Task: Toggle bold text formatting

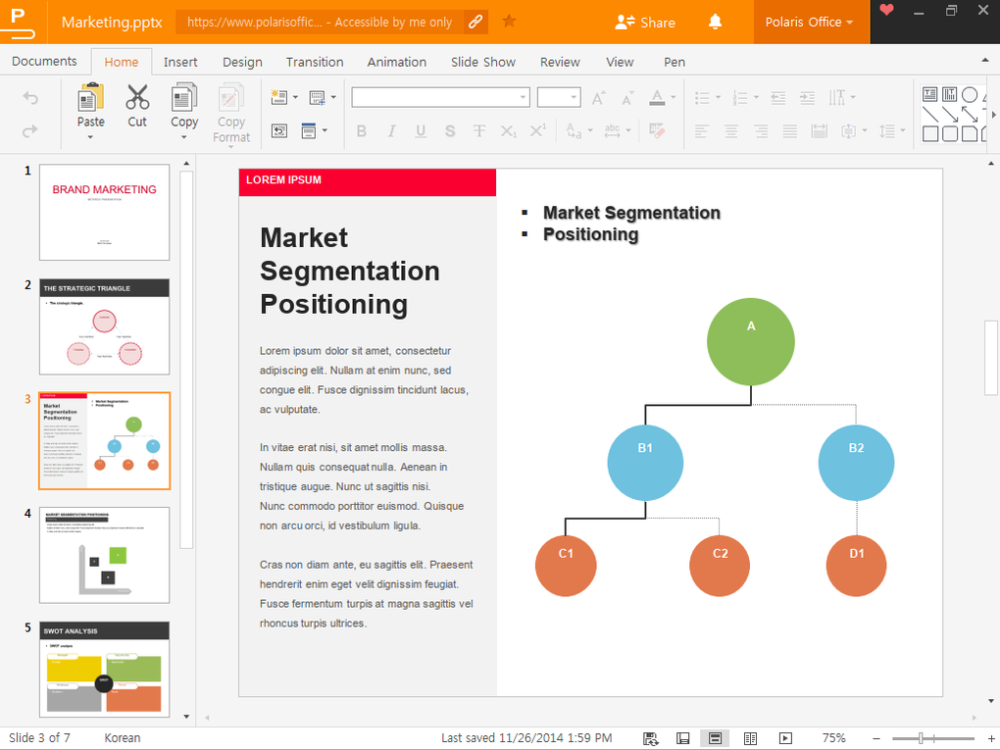Action: click(361, 131)
